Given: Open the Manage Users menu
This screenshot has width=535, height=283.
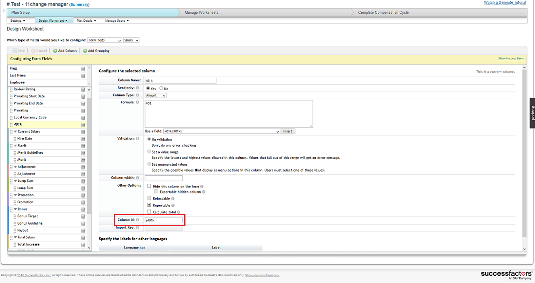Looking at the screenshot, I should [117, 21].
